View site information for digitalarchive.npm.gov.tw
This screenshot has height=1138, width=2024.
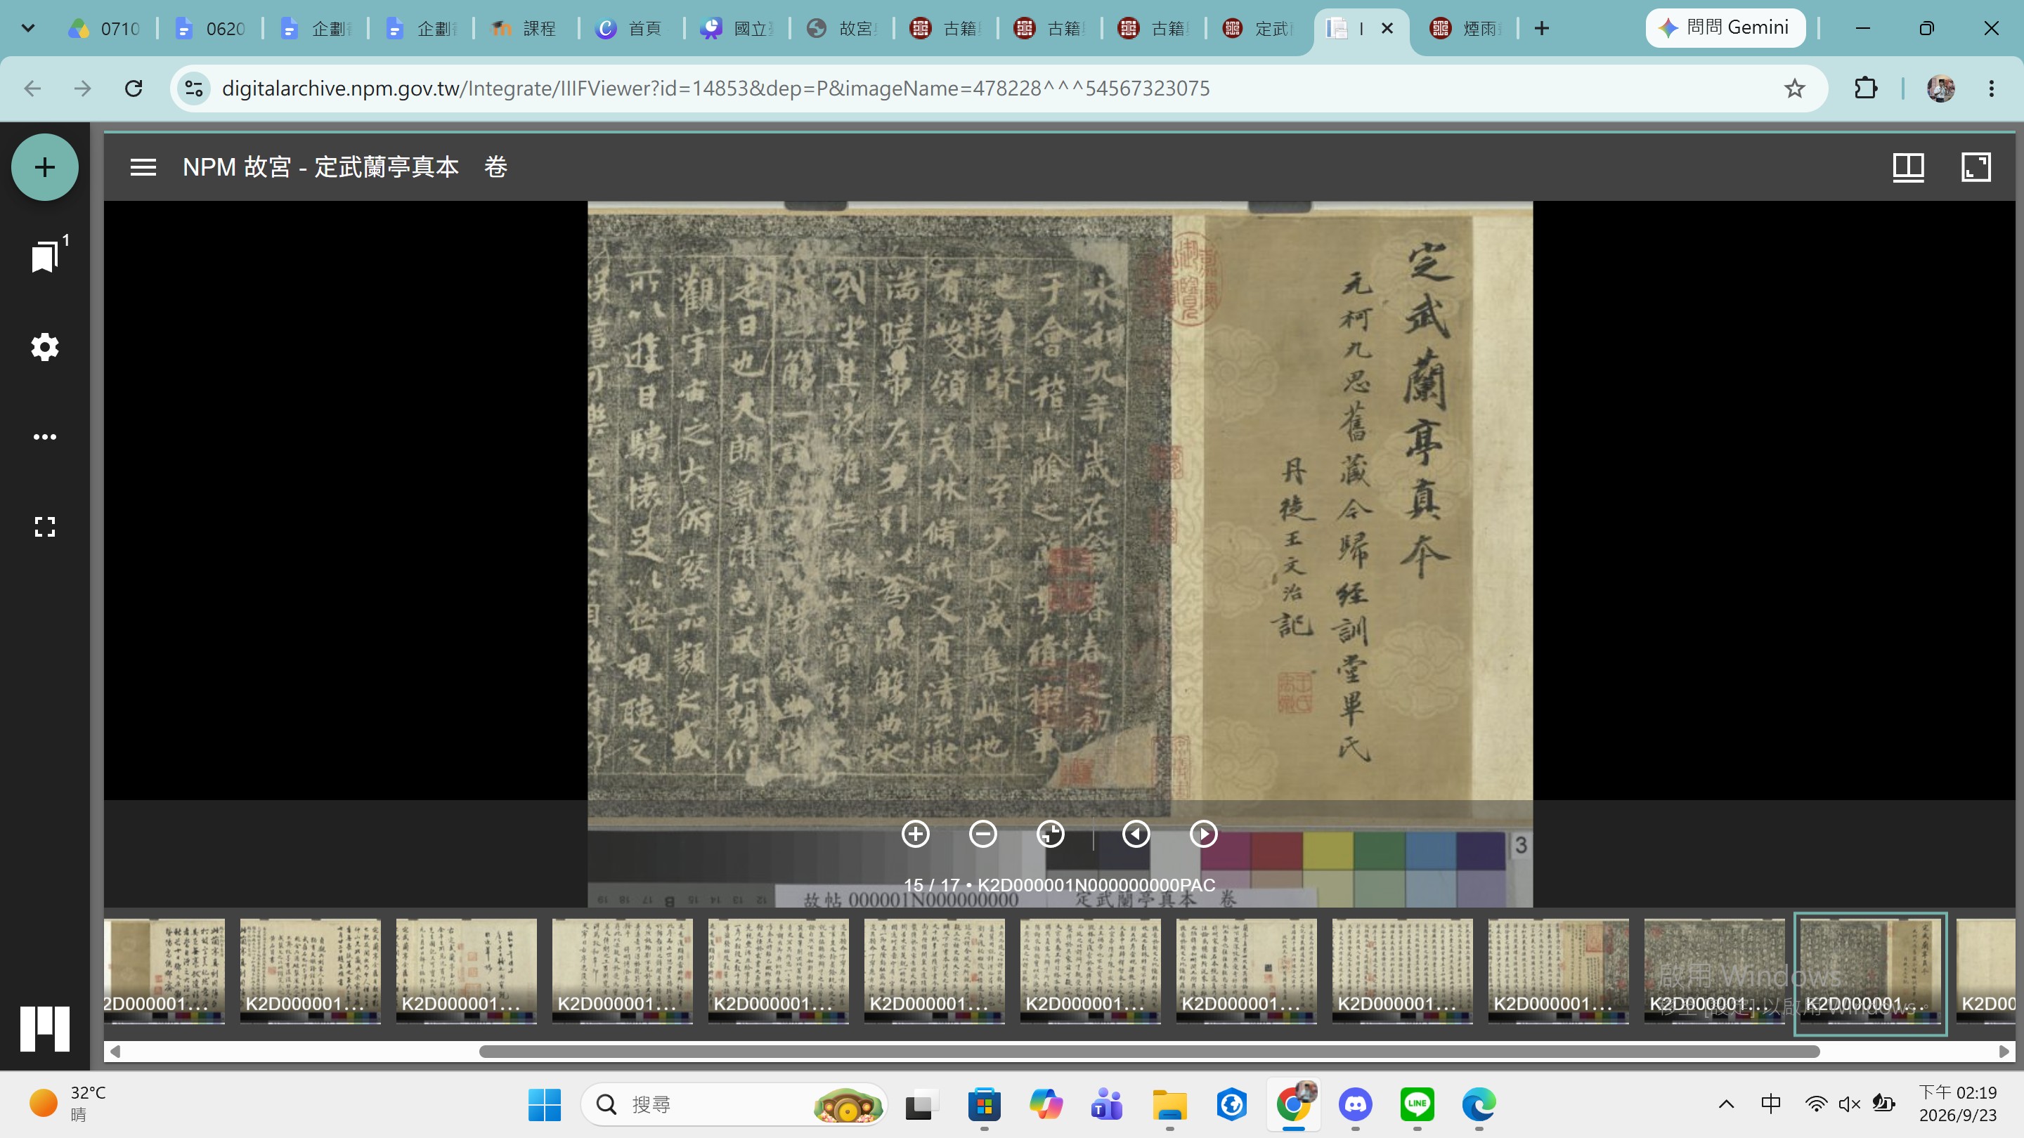194,88
